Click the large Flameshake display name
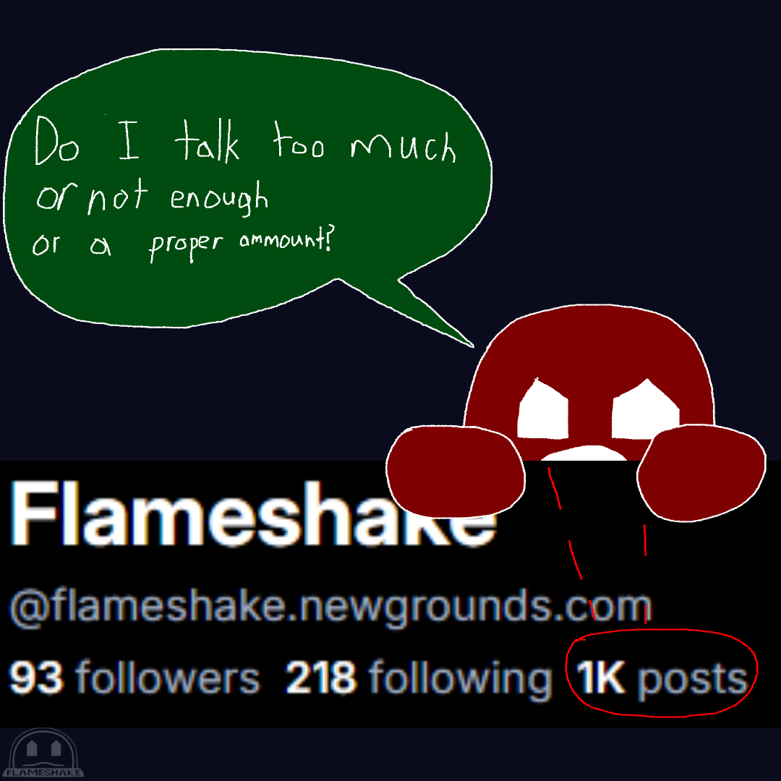The height and width of the screenshot is (781, 781). click(x=254, y=514)
